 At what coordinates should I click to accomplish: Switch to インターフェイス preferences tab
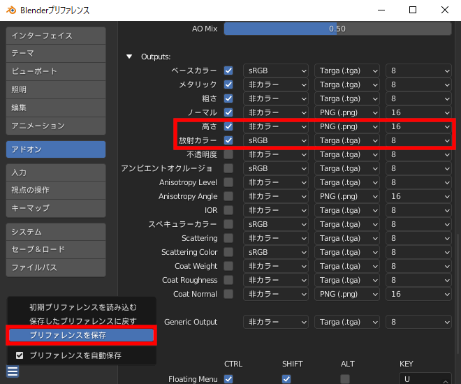pos(56,36)
